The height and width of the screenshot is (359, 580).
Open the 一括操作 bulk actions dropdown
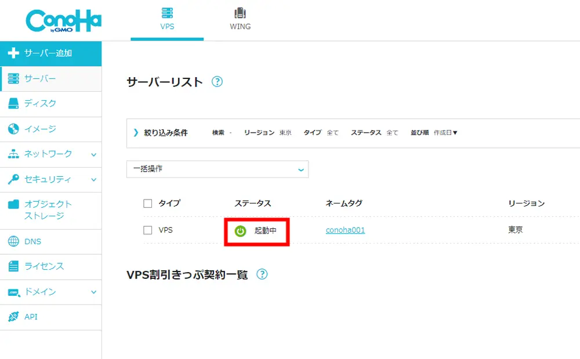[217, 169]
